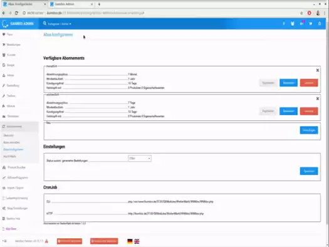Open Abos verwalten submenu item
The image size is (329, 247).
point(11,142)
